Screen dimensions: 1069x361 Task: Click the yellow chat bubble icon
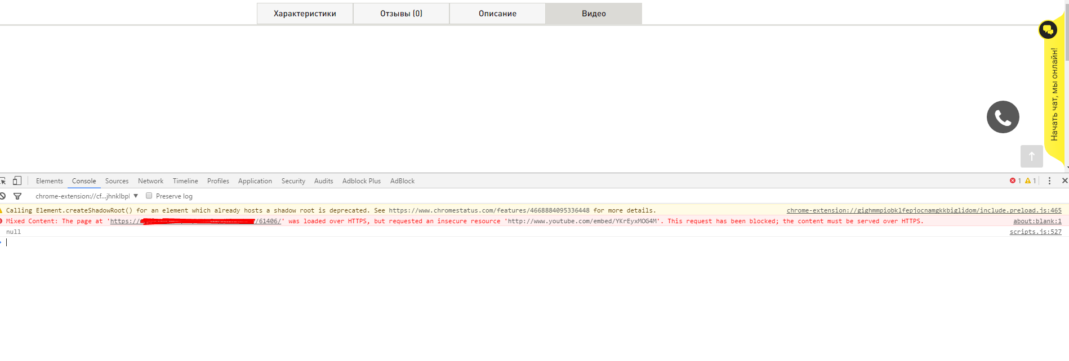click(1048, 29)
